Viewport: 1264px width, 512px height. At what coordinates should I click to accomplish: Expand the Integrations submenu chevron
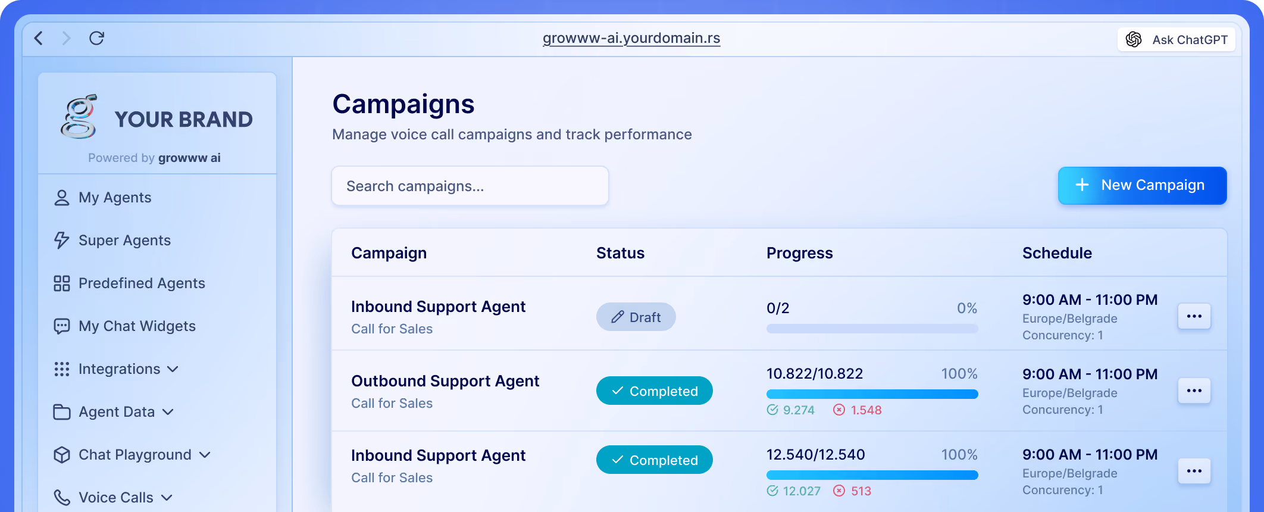tap(173, 369)
